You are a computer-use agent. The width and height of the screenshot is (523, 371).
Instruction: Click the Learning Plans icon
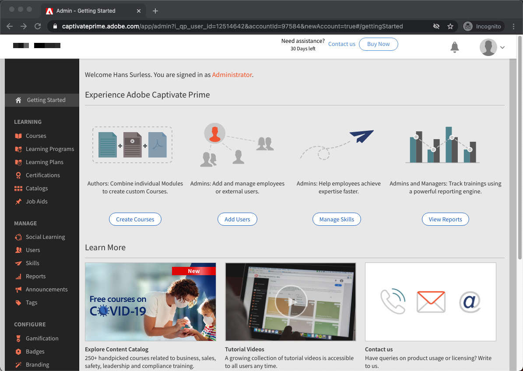18,162
